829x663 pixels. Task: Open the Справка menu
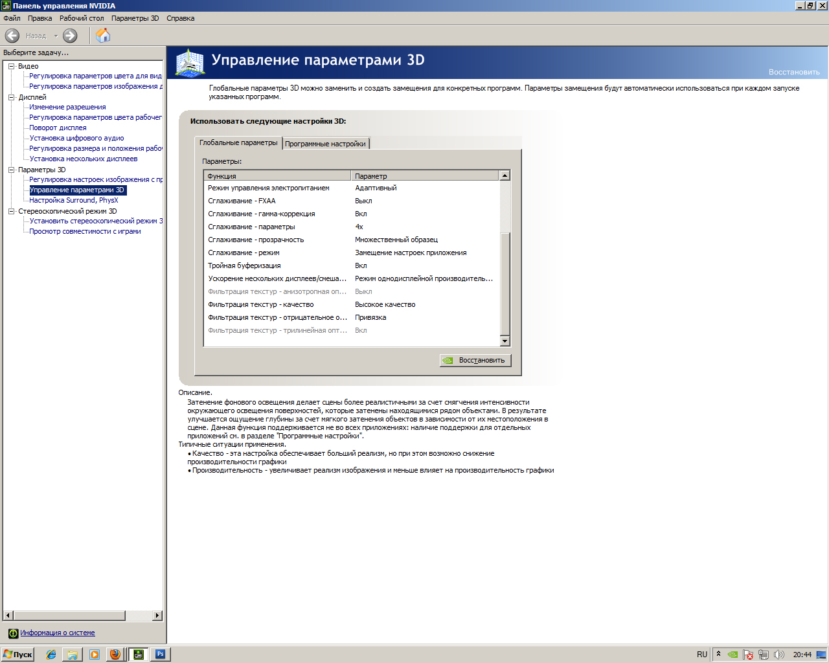[181, 18]
